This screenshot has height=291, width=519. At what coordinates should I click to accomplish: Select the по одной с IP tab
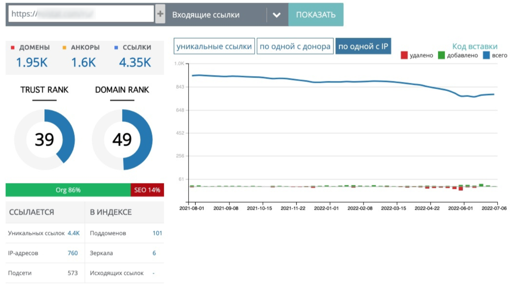[363, 46]
